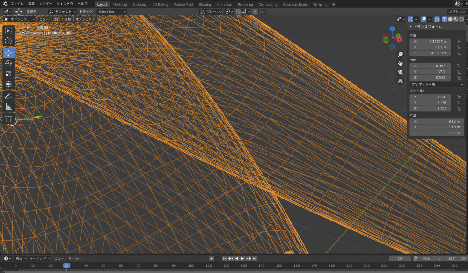This screenshot has width=468, height=273.
Task: Click the Blender logo icon
Action: point(5,4)
